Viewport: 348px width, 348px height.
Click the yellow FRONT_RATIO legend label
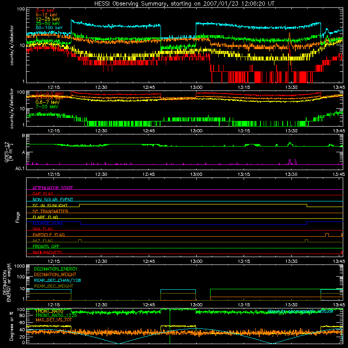50,311
